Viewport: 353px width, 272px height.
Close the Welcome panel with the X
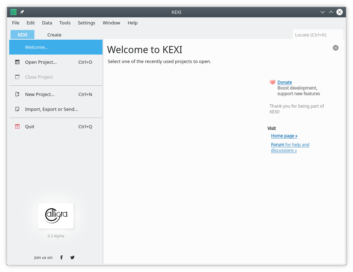pyautogui.click(x=336, y=48)
